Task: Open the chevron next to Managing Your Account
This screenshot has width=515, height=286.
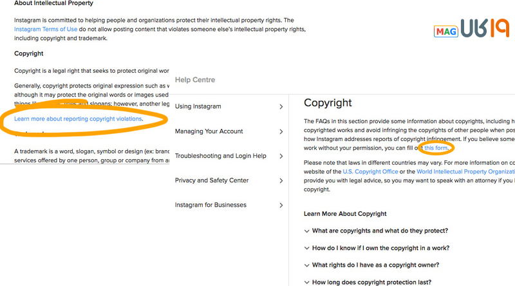Action: 281,131
